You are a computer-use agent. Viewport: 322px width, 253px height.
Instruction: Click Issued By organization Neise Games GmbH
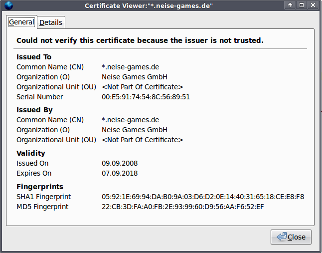[135, 130]
